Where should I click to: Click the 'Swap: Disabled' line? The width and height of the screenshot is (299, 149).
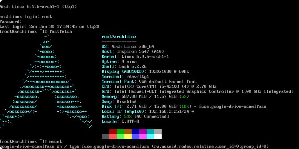pos(119,101)
